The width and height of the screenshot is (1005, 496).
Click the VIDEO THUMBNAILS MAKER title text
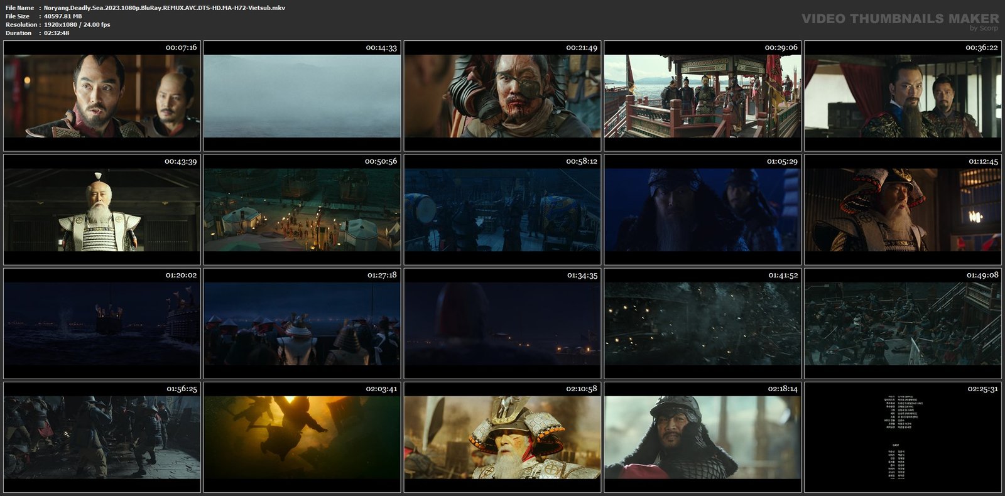click(900, 18)
